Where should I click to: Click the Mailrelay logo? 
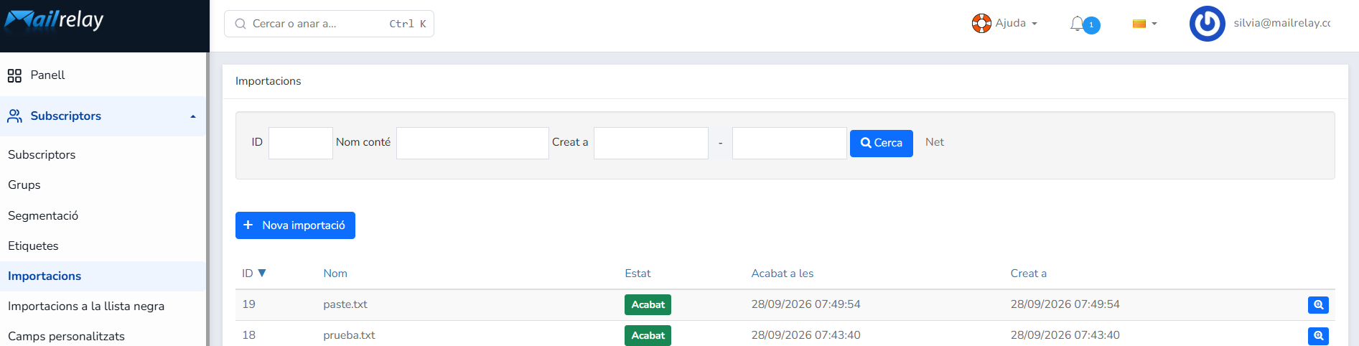click(x=55, y=19)
